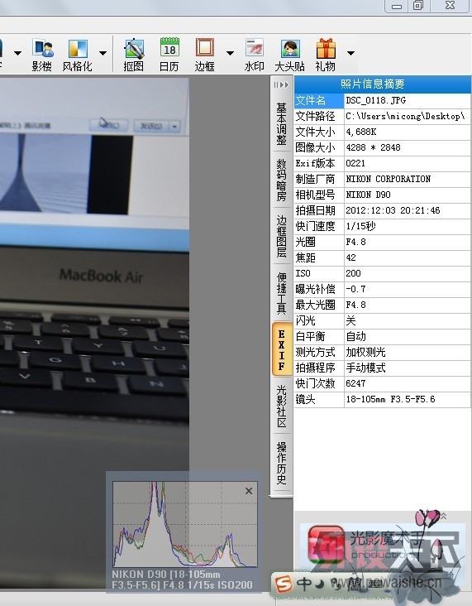This screenshot has height=606, width=472.
Task: Click the capture date 2012:12:03 20:21:46
Action: (x=393, y=210)
